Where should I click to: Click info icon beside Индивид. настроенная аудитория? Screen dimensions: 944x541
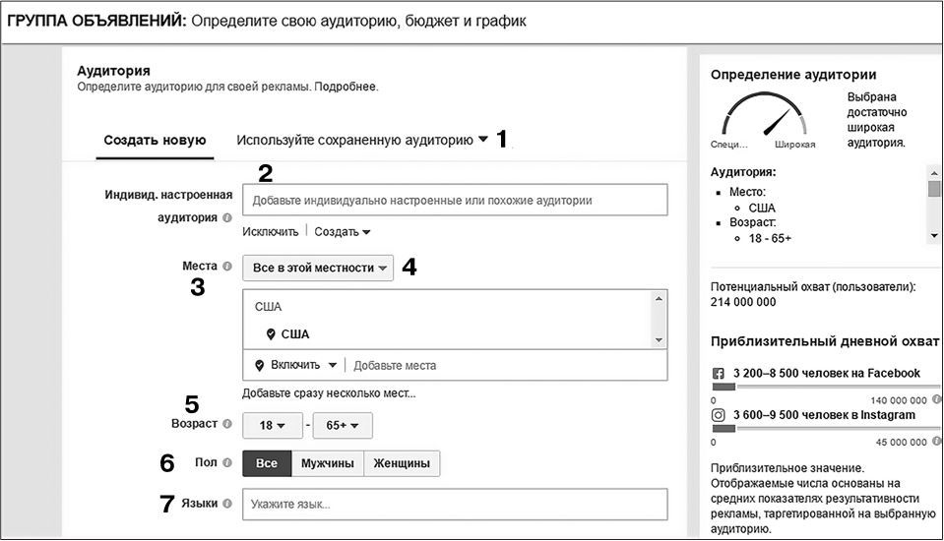(x=227, y=218)
